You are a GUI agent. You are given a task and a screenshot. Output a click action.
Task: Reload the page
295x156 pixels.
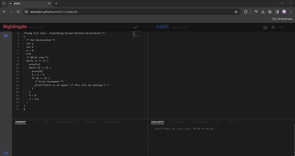(x=18, y=12)
